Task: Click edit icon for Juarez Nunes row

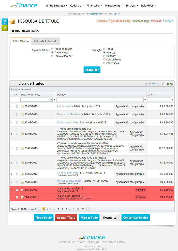Action: coord(22,106)
